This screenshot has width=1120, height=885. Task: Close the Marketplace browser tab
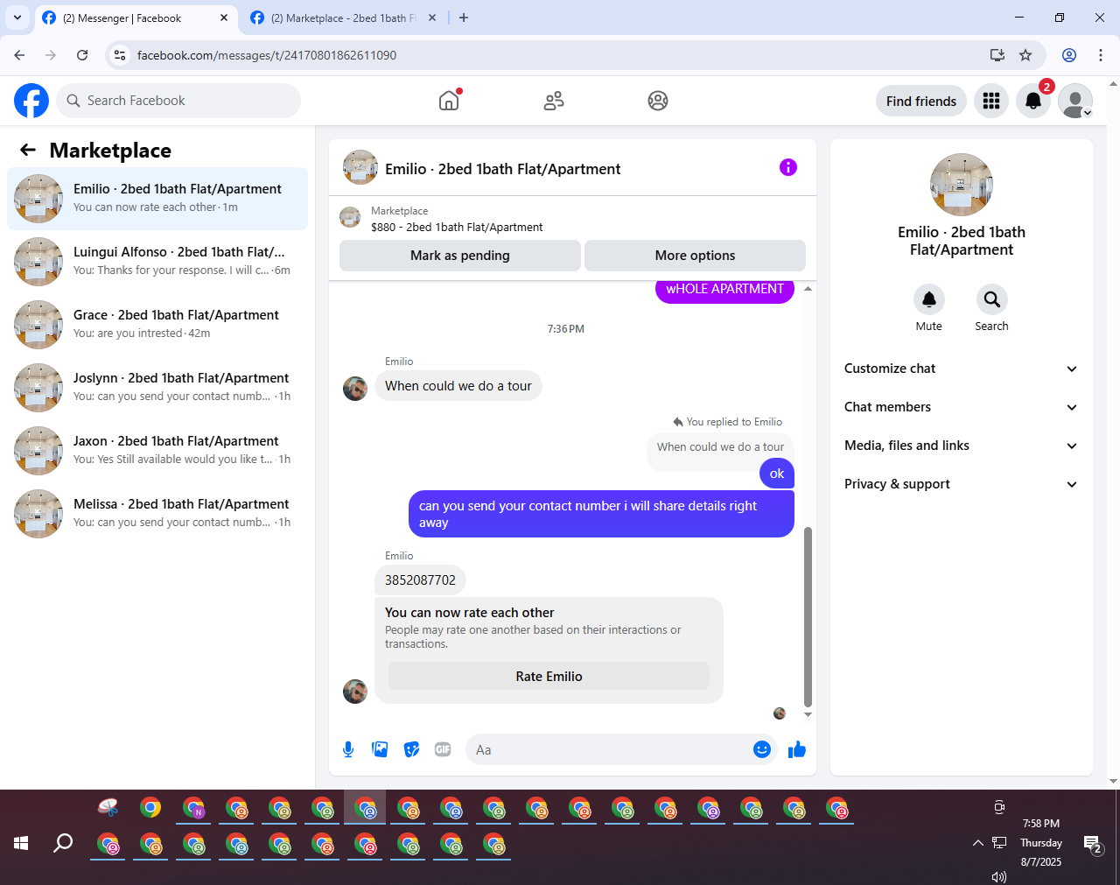(432, 18)
